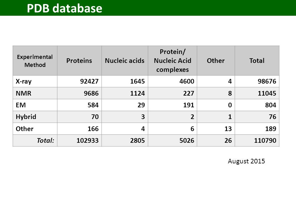Click the 'NMR' row label
This screenshot has width=296, height=222.
coord(23,93)
